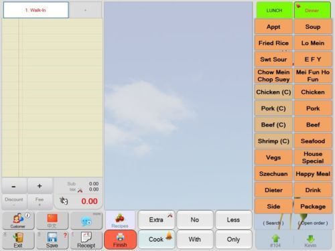The image size is (335, 251).
Task: Open the Package category
Action: tap(313, 206)
